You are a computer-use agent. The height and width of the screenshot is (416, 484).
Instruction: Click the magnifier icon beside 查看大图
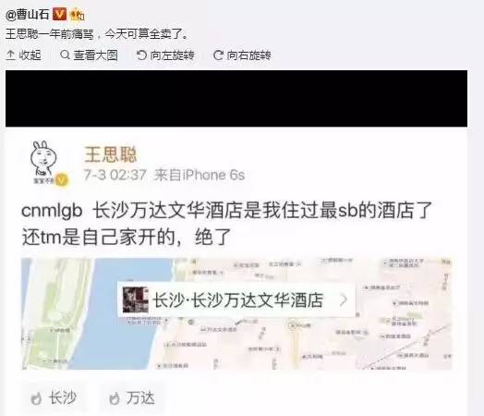(x=65, y=55)
